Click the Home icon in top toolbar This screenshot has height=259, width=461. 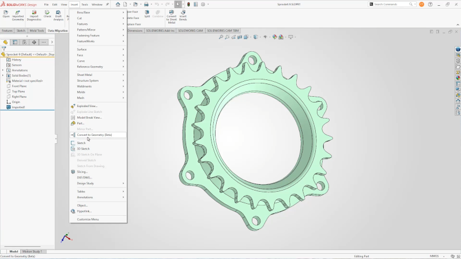[x=118, y=4]
